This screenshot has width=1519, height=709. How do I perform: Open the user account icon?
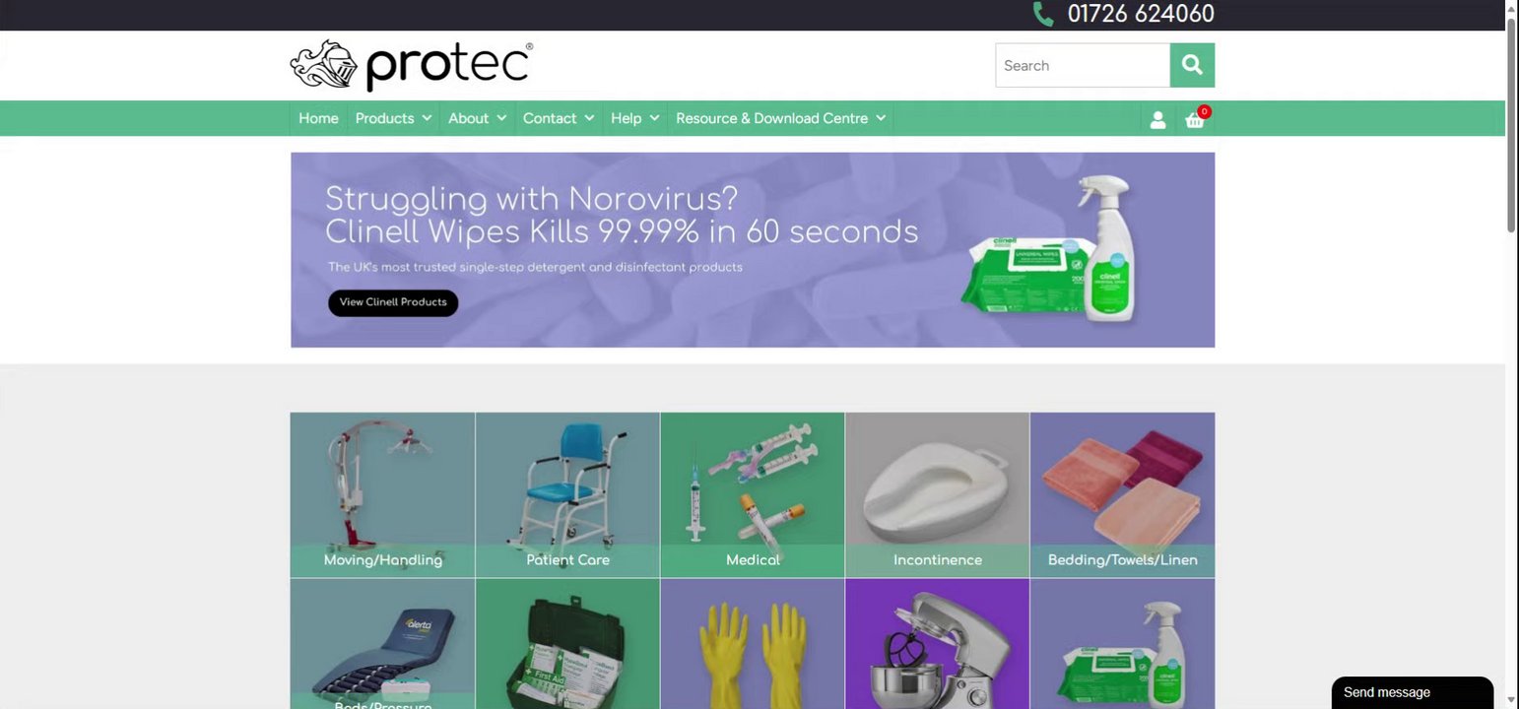[x=1157, y=119]
